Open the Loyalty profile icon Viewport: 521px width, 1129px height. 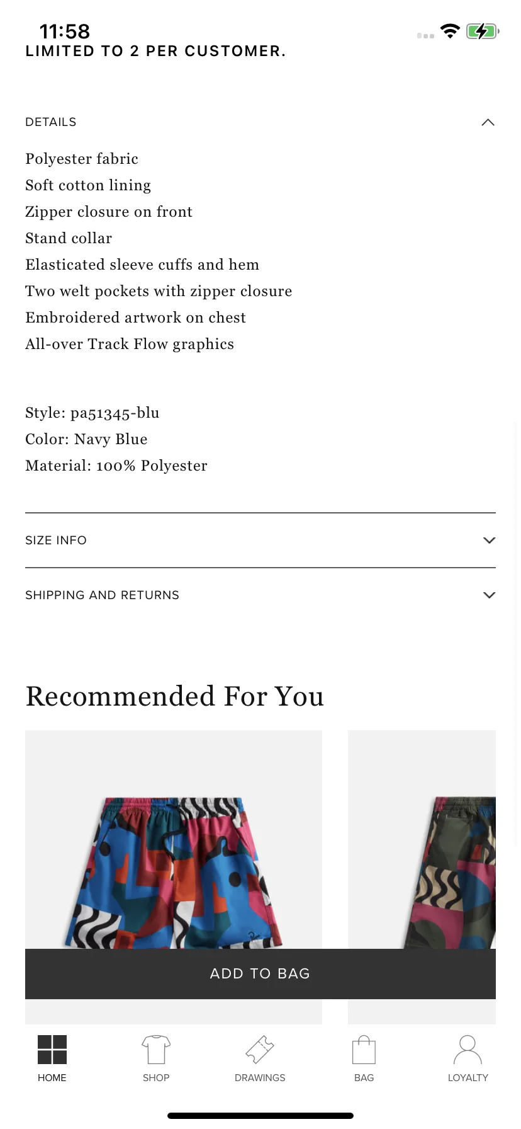(468, 1050)
